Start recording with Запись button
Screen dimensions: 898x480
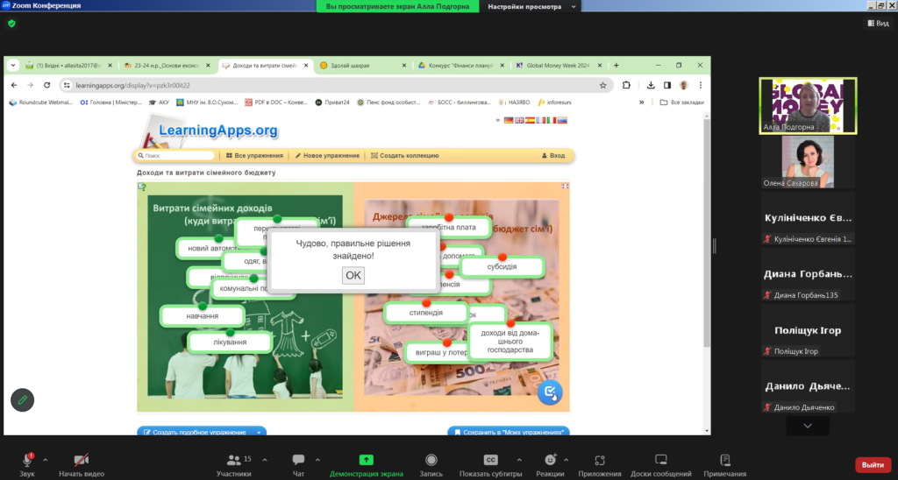[x=431, y=464]
